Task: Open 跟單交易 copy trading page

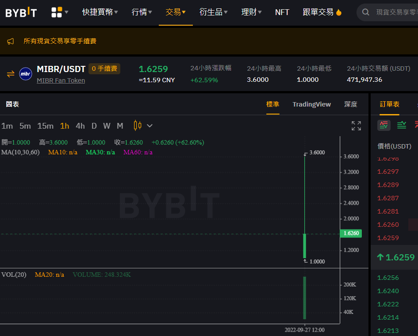Action: tap(318, 12)
